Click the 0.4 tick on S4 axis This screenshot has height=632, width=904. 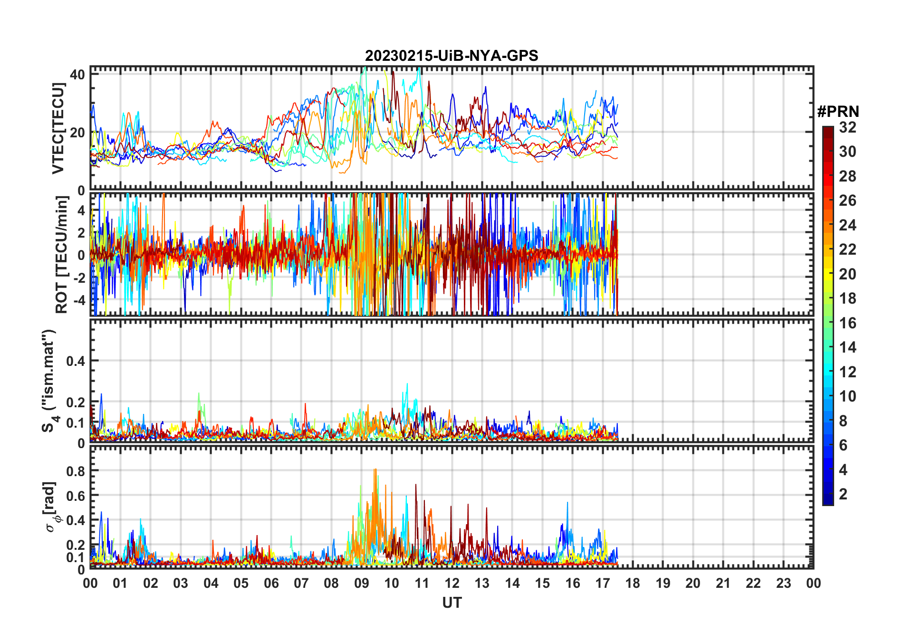76,361
